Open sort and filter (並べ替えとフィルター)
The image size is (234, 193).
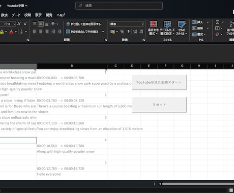tap(231, 28)
